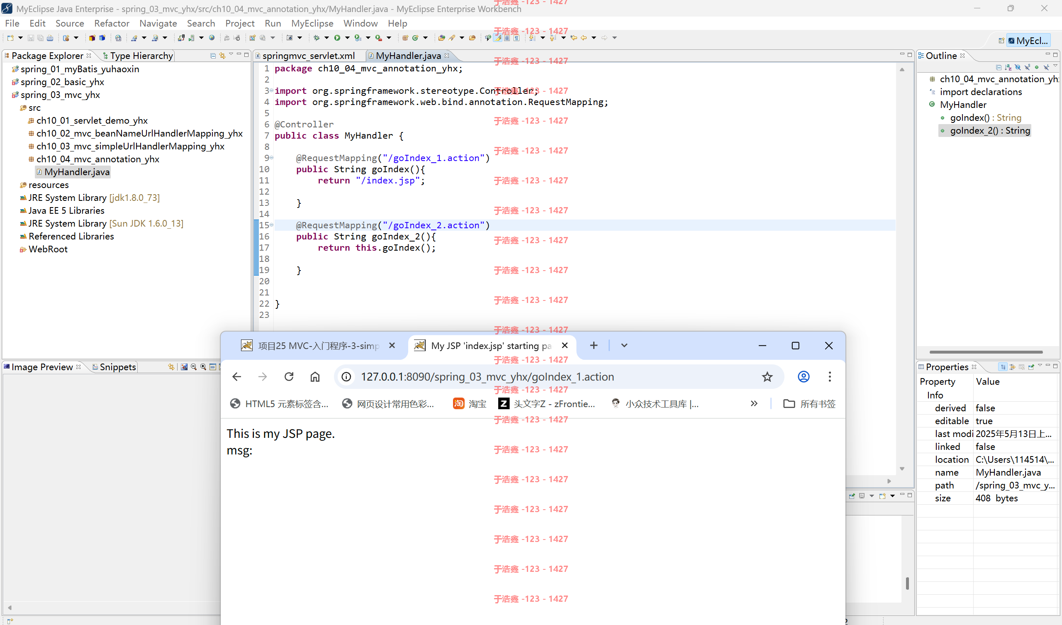
Task: Open the MyEclipse menu
Action: point(312,23)
